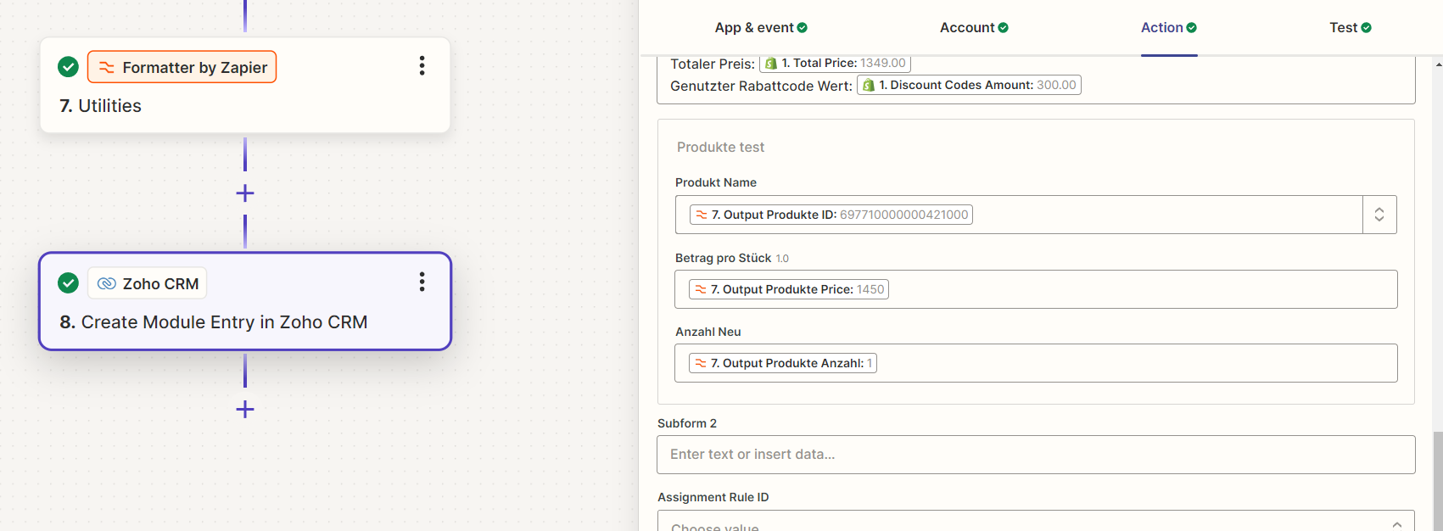Add step between Utilities and Zoho CRM

[245, 193]
